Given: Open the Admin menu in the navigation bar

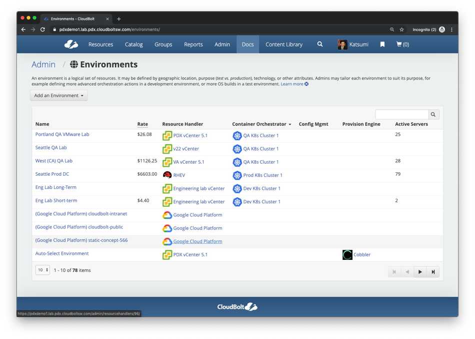Looking at the screenshot, I should [222, 44].
